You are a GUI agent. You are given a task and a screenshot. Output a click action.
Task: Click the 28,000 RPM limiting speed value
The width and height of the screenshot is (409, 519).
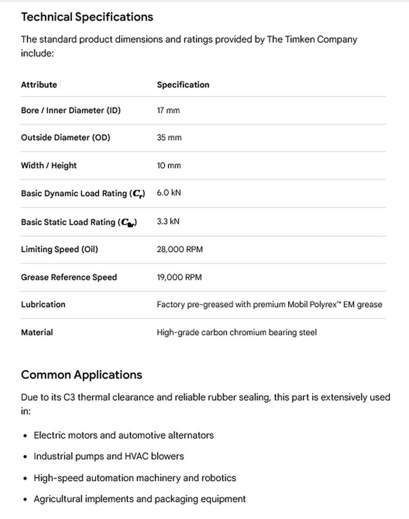(180, 249)
